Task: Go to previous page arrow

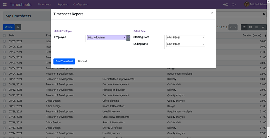Action: pyautogui.click(x=231, y=27)
